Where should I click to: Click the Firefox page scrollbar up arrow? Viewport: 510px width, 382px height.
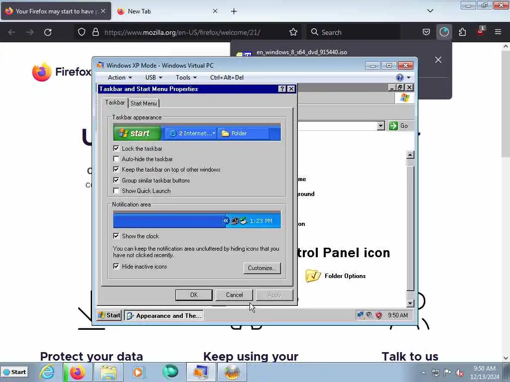point(506,46)
